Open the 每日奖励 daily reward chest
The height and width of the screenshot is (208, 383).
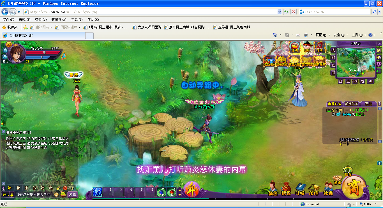[x=320, y=61]
